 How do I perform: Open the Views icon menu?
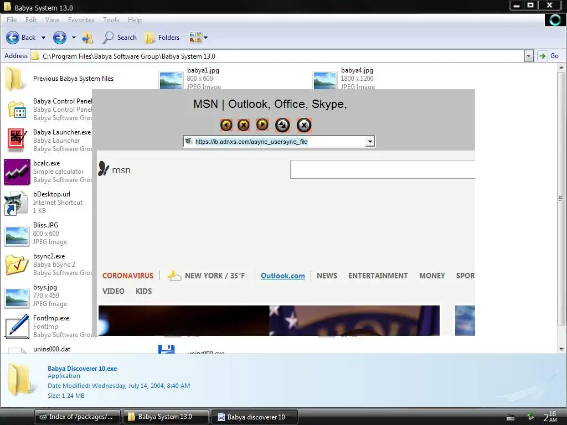(x=195, y=38)
